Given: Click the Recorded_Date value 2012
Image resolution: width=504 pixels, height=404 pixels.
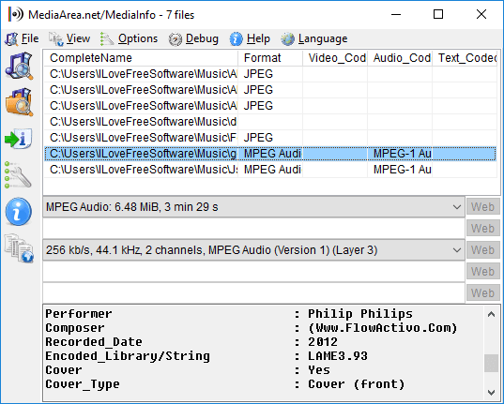Looking at the screenshot, I should [323, 342].
